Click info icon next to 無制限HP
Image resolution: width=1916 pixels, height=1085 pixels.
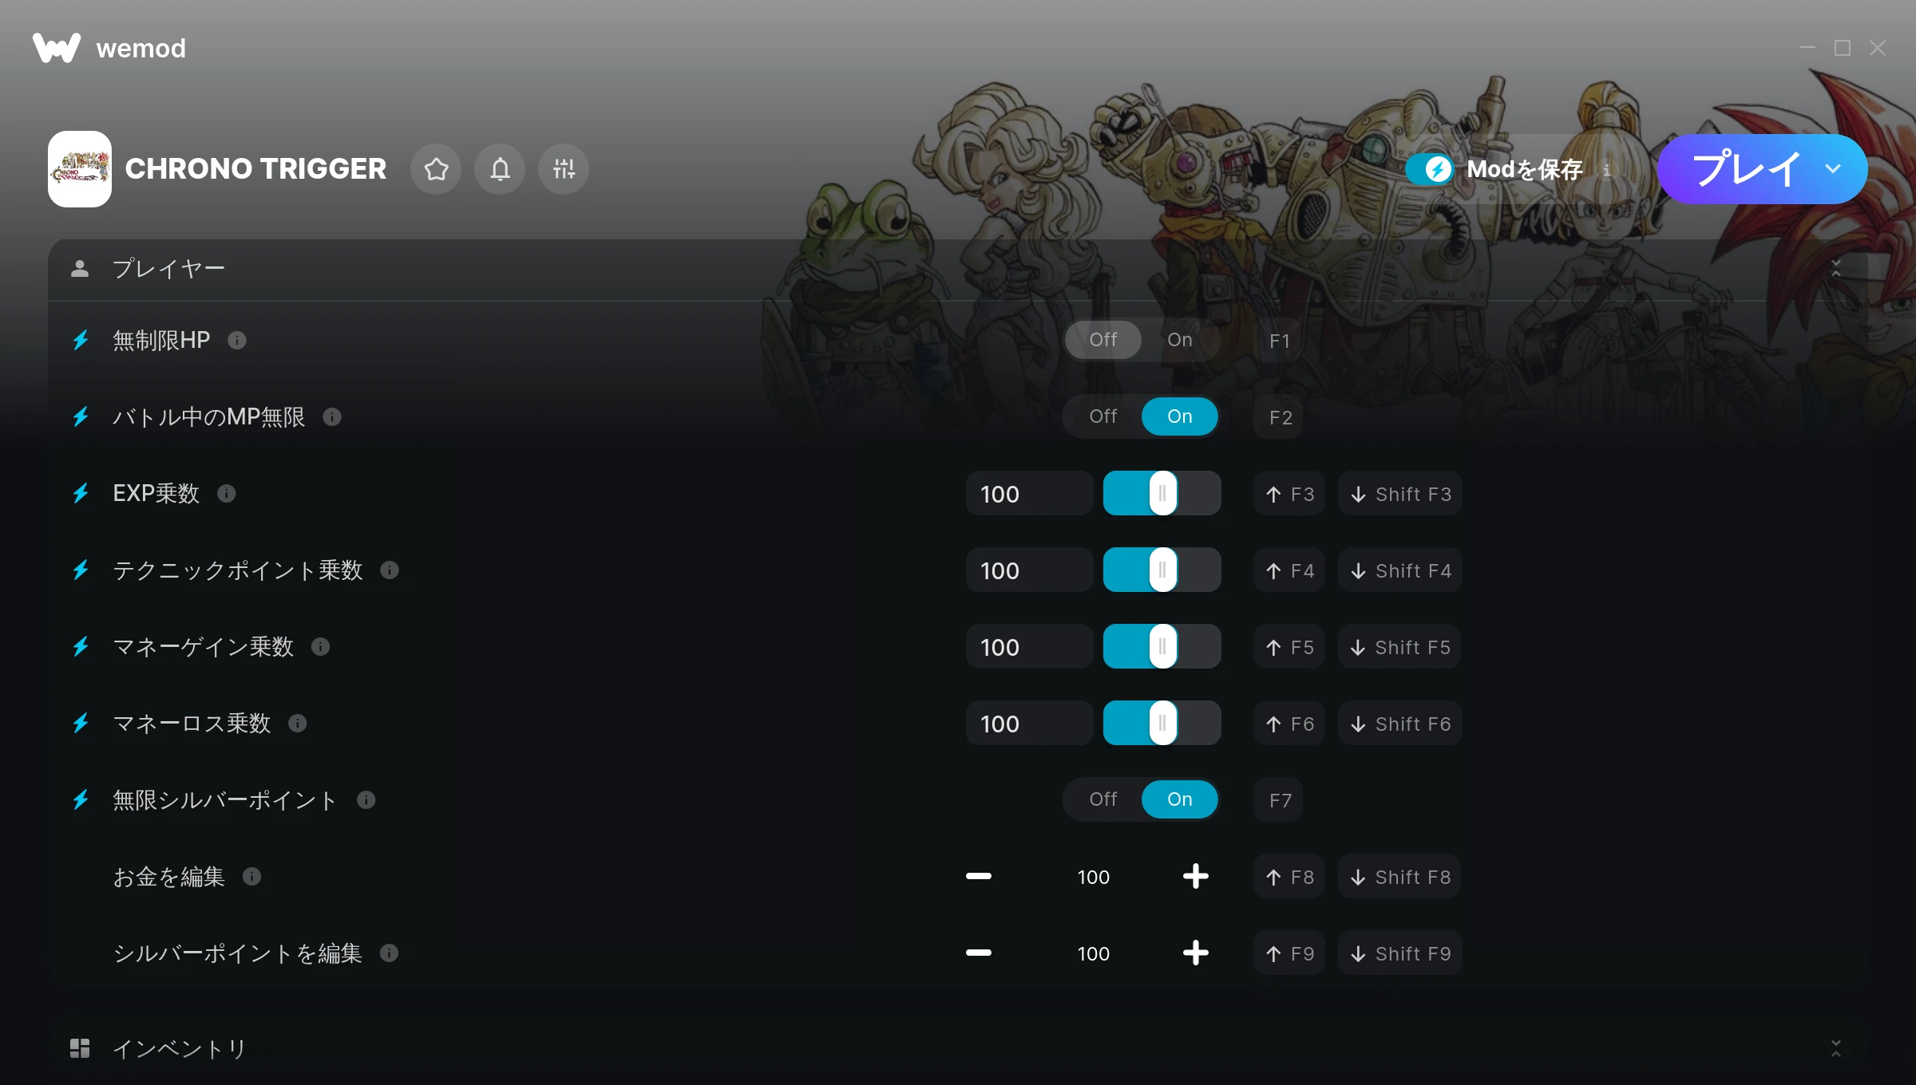(237, 341)
